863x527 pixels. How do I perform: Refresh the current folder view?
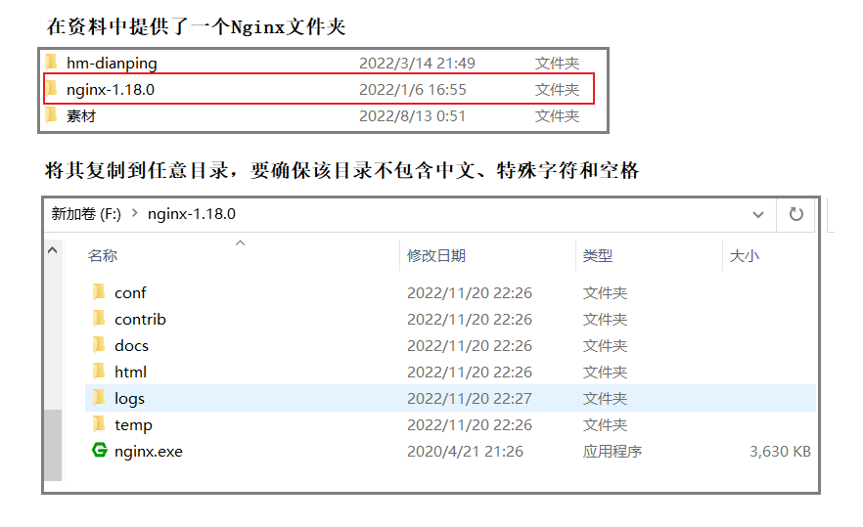(795, 214)
